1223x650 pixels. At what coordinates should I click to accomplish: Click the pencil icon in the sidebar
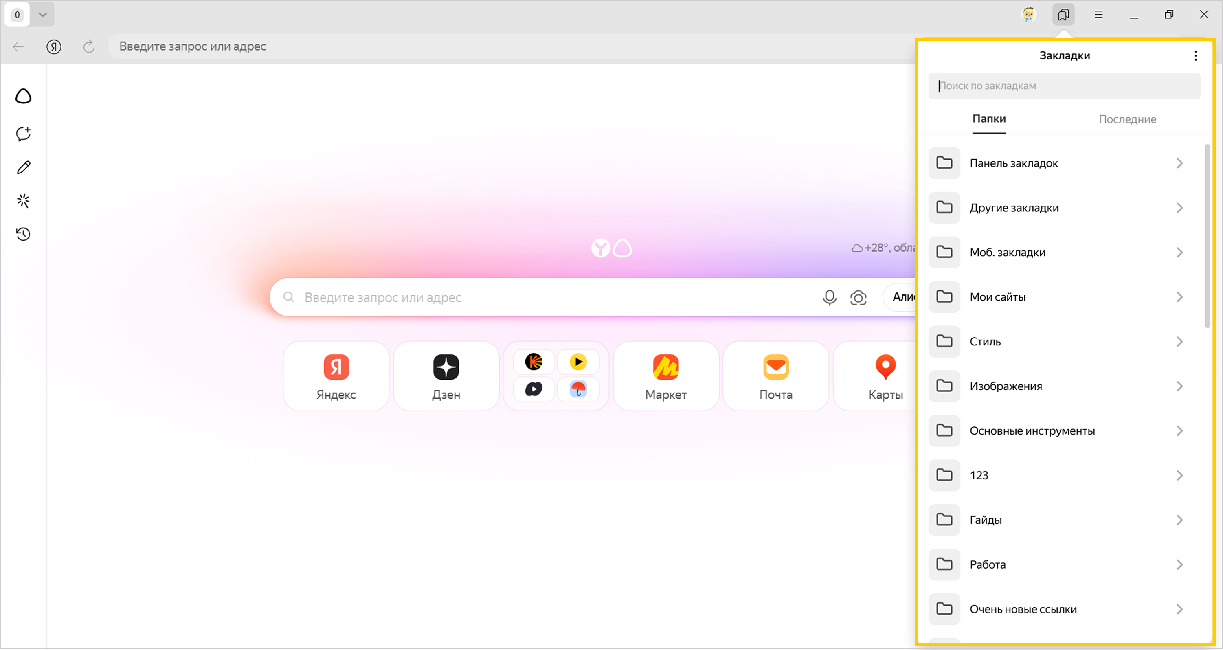coord(23,167)
